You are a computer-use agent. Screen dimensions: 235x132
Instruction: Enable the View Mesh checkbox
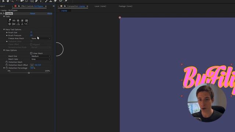click(31, 53)
